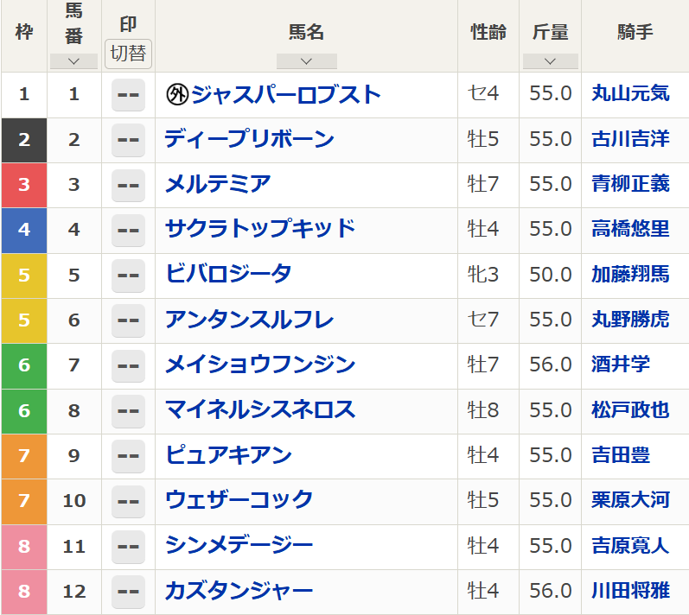
Task: Open horse page for ディープリボーン
Action: (250, 139)
